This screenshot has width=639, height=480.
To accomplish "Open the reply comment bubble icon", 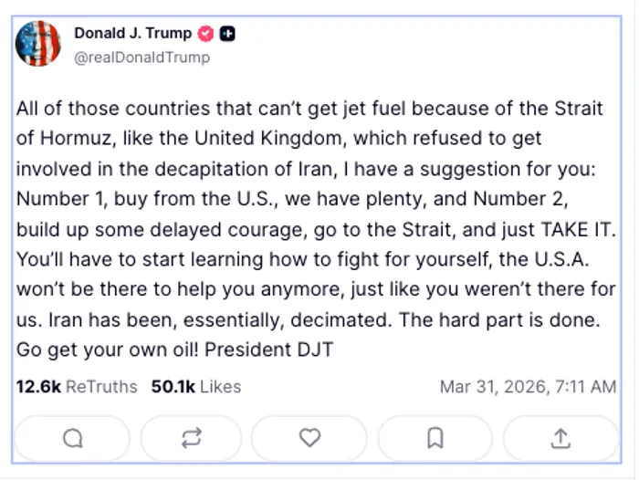I will pos(72,439).
